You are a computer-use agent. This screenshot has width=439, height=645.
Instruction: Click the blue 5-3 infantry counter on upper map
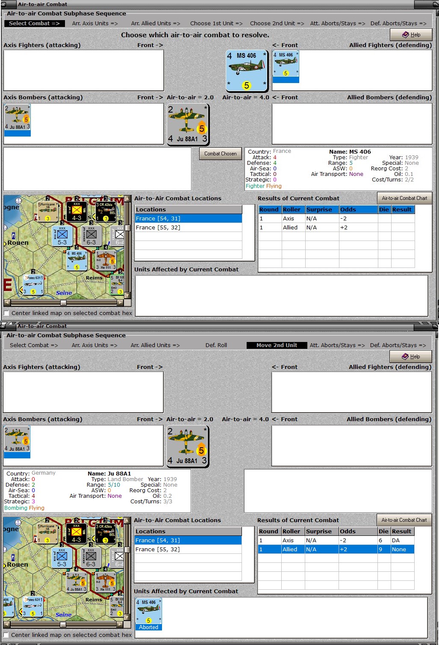(x=62, y=236)
